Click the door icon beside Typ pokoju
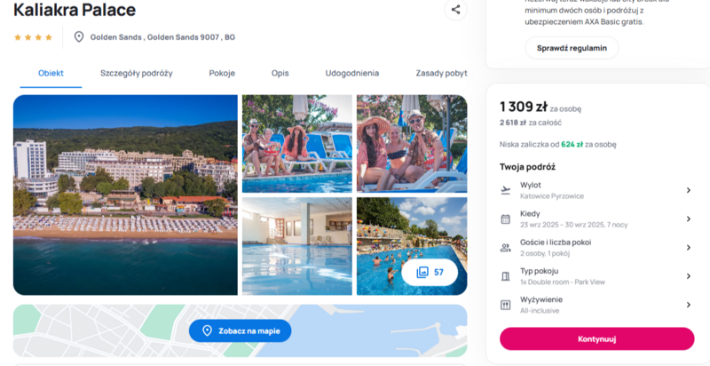 pos(505,276)
